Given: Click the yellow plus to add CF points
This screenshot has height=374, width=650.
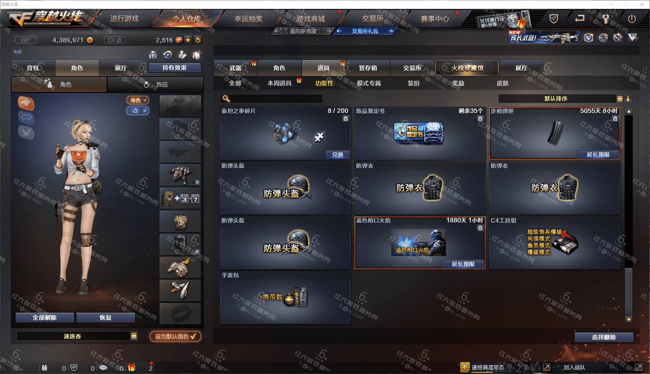Looking at the screenshot, I should (188, 40).
